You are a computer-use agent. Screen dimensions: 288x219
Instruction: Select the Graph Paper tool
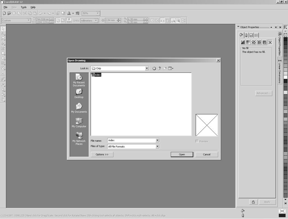pos(3,63)
